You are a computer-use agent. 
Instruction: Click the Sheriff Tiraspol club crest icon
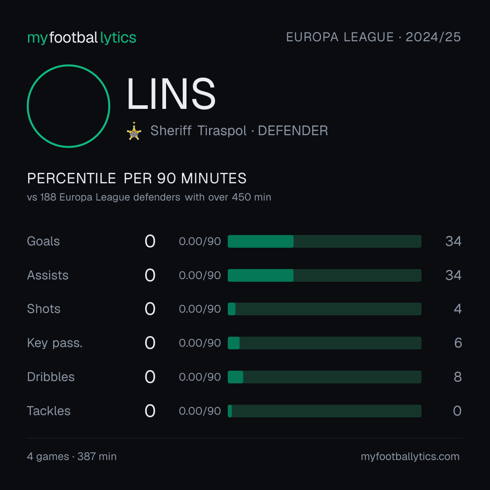[x=134, y=131]
